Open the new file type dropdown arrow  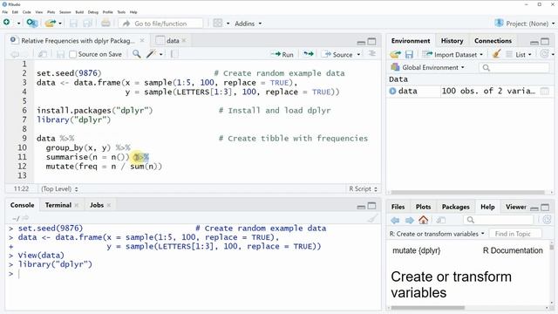pos(18,24)
